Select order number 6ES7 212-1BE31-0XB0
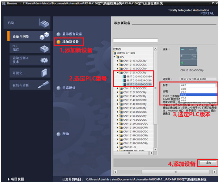Image resolution: width=219 pixels, height=183 pixels. coord(139,80)
